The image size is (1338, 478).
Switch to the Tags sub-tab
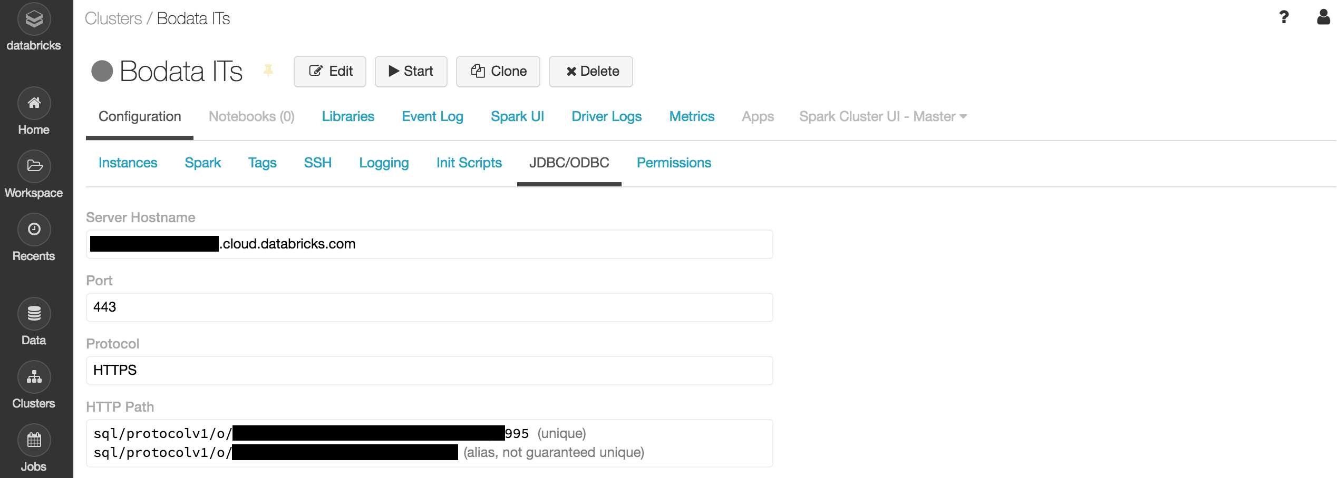click(x=262, y=163)
